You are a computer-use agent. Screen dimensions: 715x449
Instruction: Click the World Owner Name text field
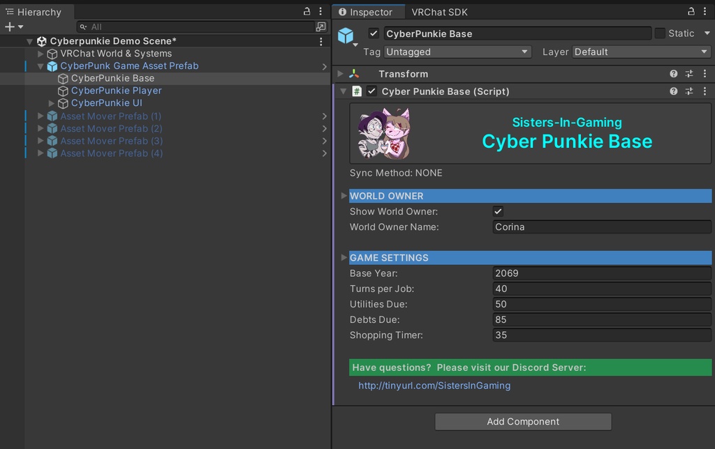tap(600, 227)
